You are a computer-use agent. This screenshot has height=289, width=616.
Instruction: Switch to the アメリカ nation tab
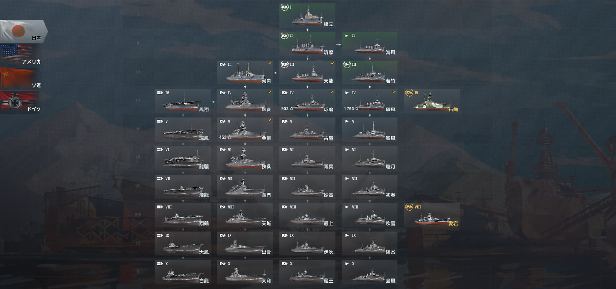pyautogui.click(x=22, y=55)
